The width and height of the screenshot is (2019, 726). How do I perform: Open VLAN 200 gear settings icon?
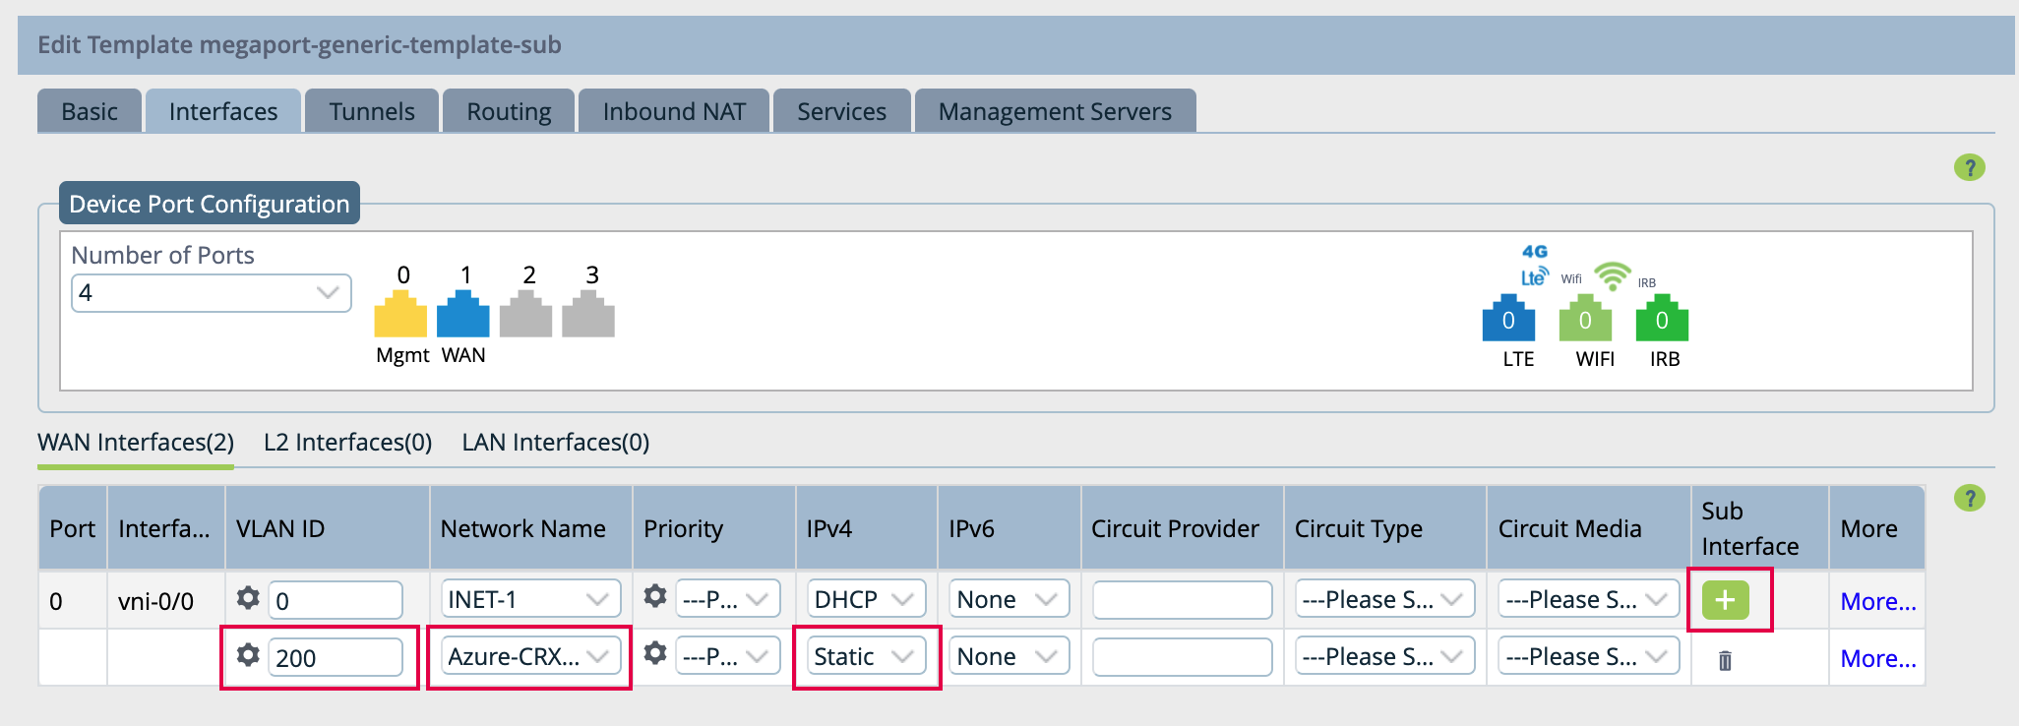[249, 655]
